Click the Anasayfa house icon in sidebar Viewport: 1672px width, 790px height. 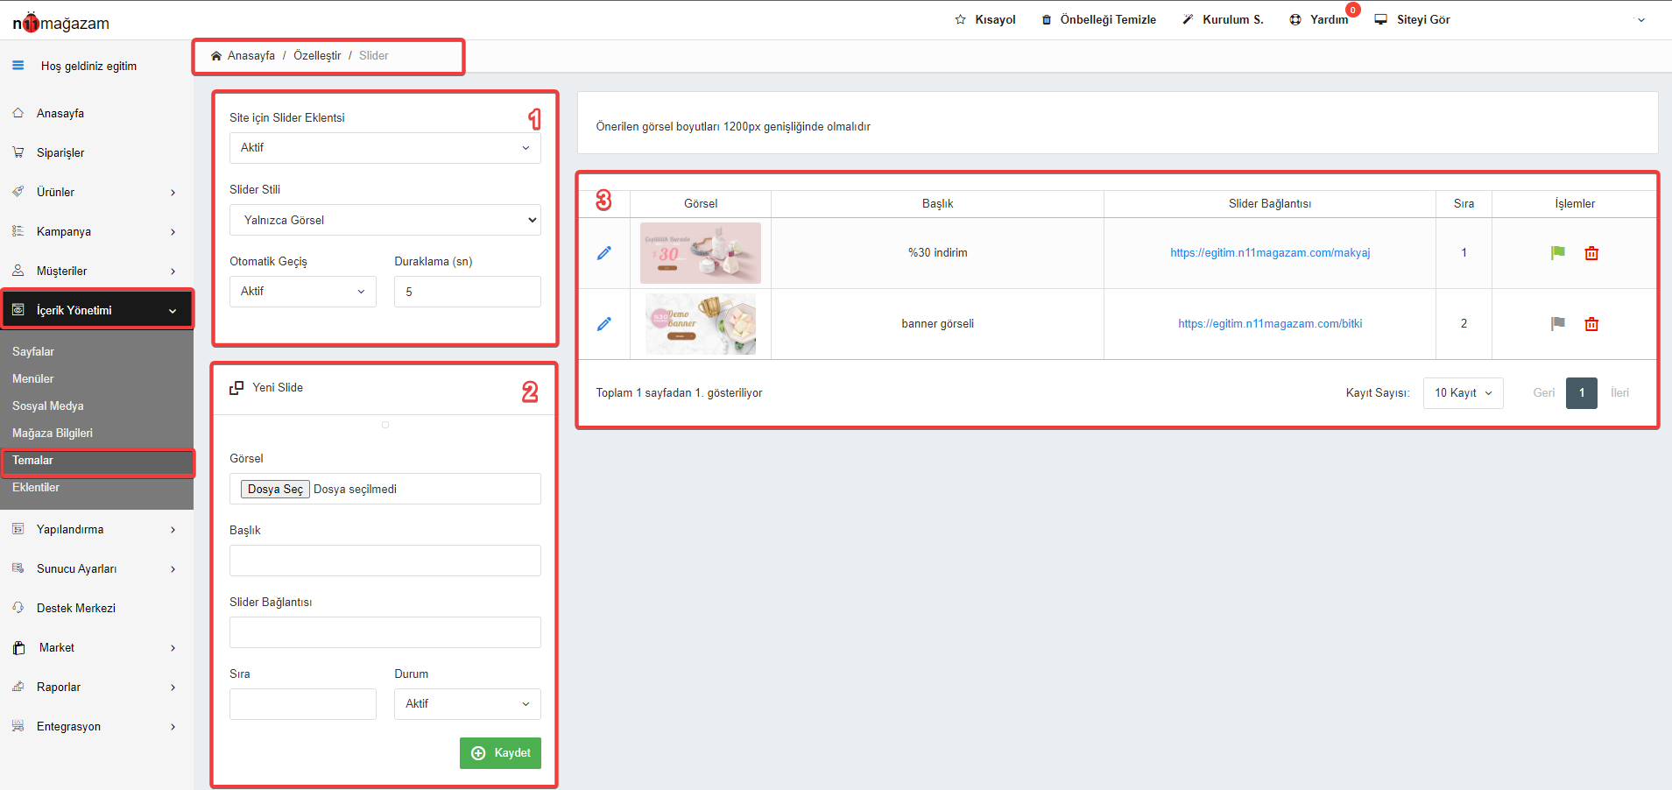tap(18, 113)
